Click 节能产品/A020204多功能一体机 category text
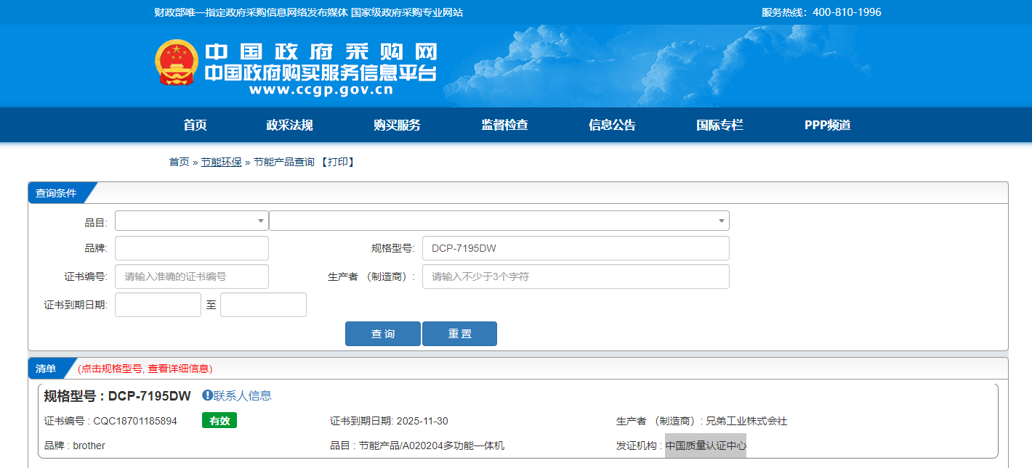The image size is (1032, 468). (x=432, y=446)
